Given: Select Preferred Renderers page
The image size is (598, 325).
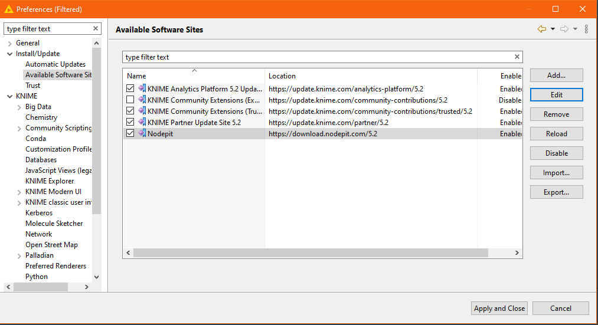Looking at the screenshot, I should pyautogui.click(x=55, y=266).
